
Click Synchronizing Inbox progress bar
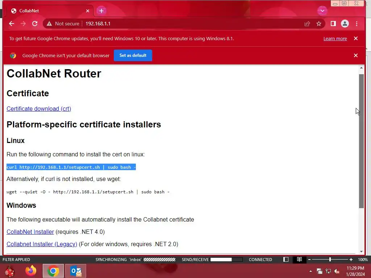pyautogui.click(x=159, y=260)
